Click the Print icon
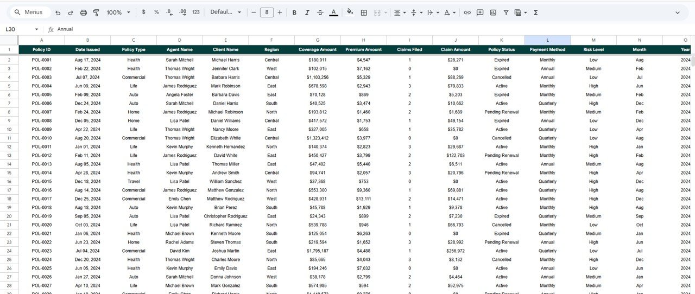 point(84,12)
